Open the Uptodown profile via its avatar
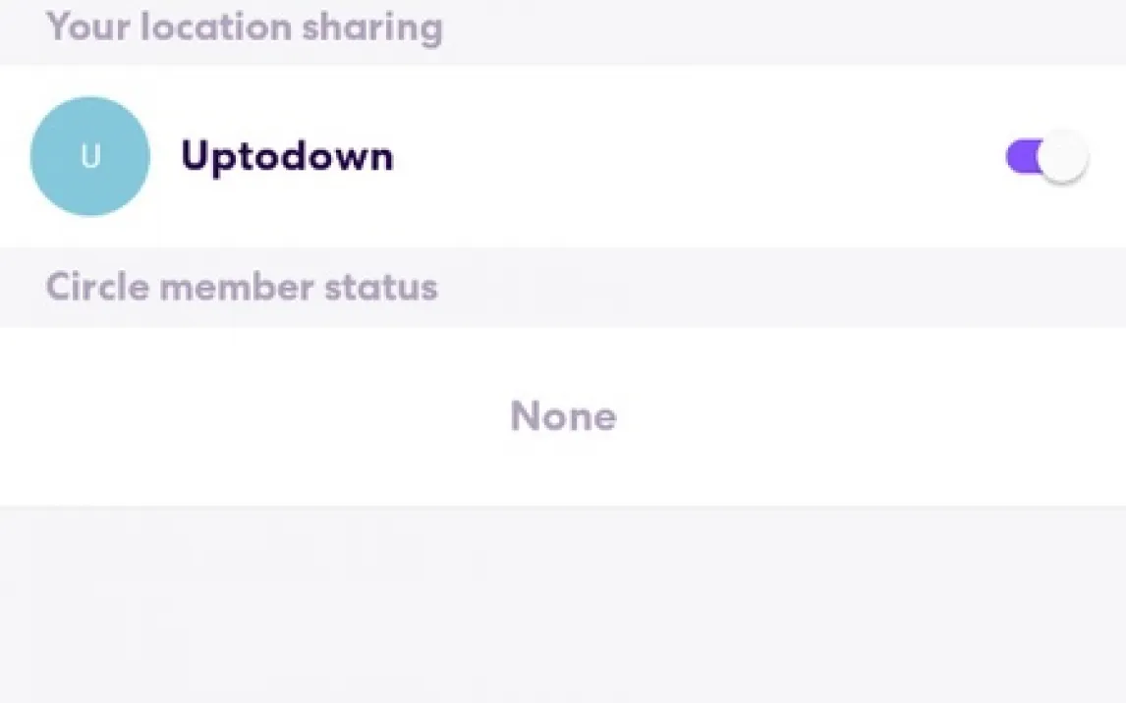The width and height of the screenshot is (1126, 703). tap(90, 157)
